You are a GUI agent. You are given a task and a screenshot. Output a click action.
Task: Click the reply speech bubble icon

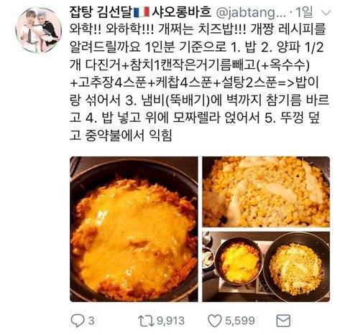point(78,321)
